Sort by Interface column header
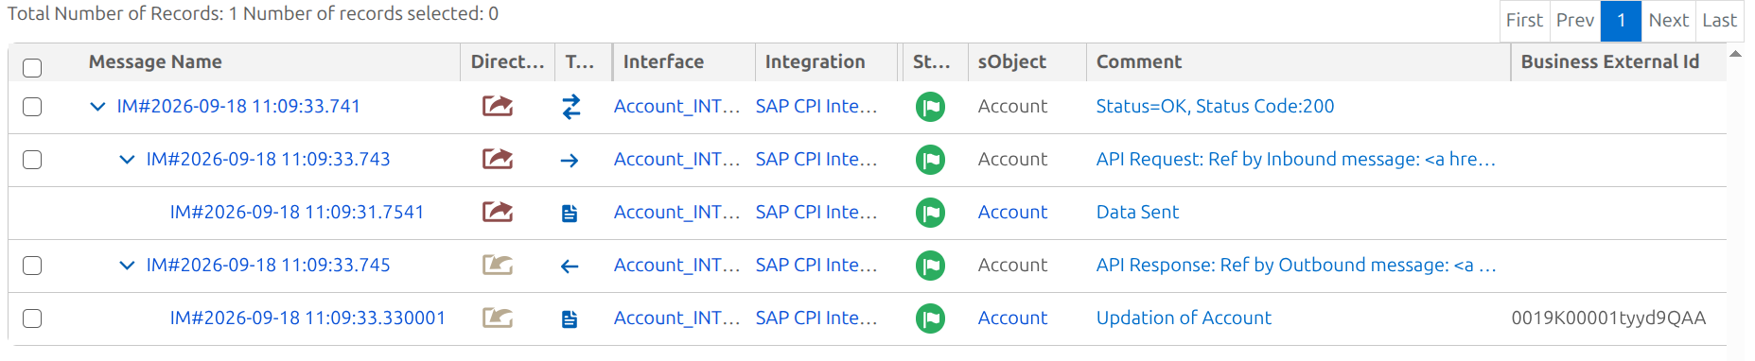1755x361 pixels. pos(663,61)
